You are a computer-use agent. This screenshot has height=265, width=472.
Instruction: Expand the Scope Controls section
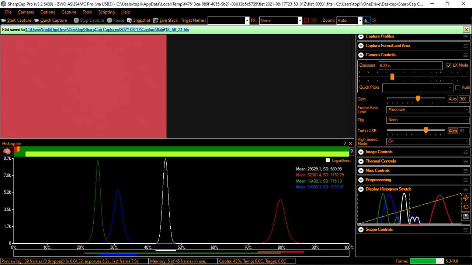(x=361, y=230)
